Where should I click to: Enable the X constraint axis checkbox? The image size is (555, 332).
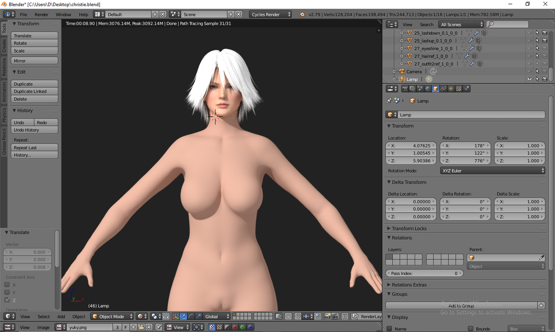tap(7, 285)
